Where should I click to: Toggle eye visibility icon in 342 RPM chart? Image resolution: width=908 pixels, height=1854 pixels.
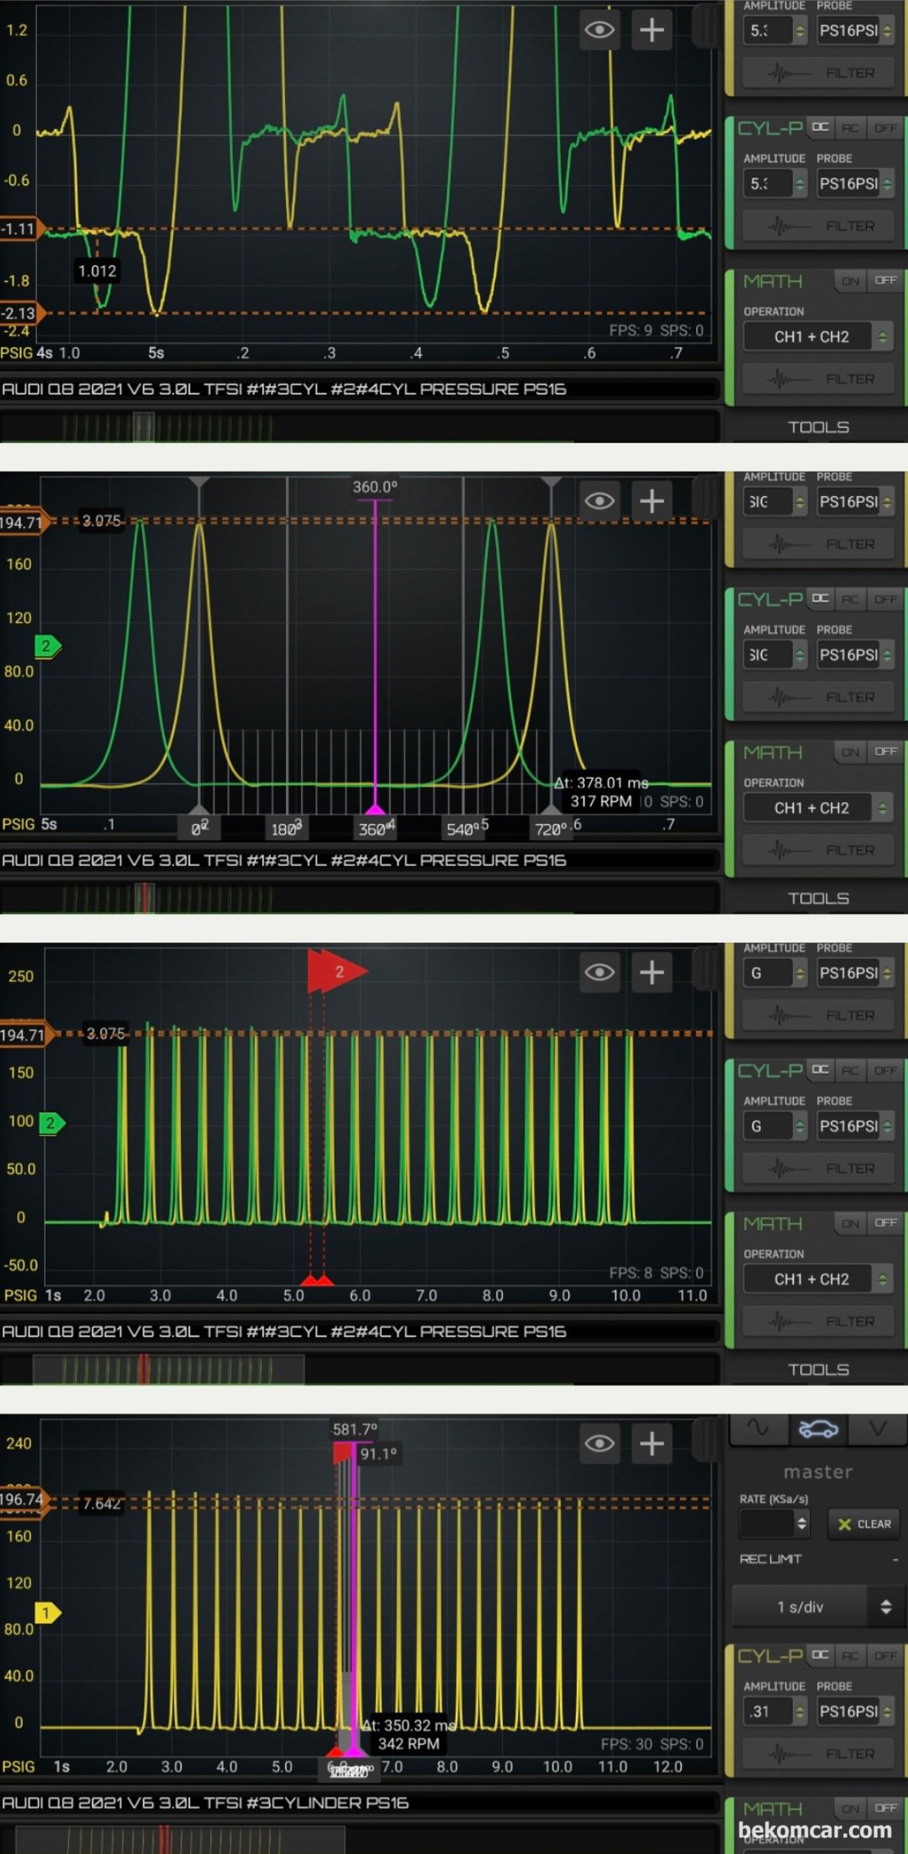599,1443
